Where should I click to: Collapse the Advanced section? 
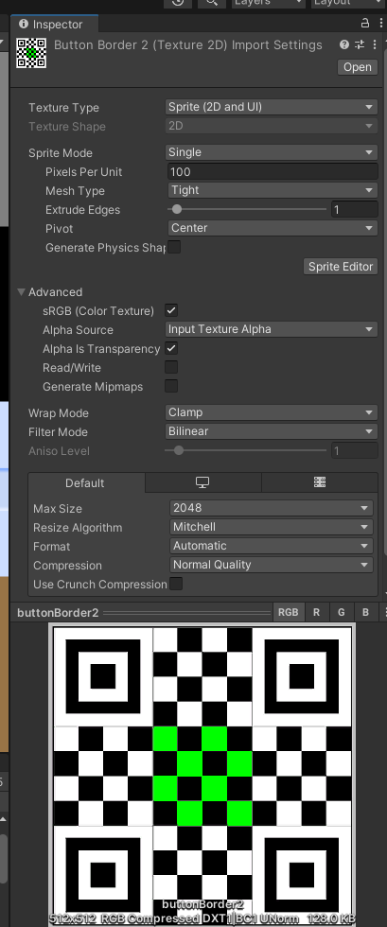coord(22,291)
